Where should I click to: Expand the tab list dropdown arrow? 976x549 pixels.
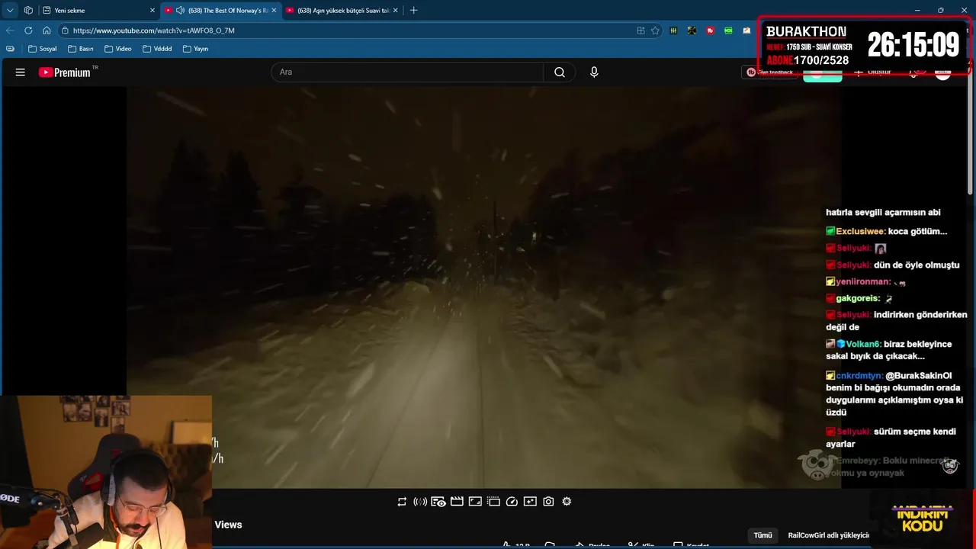[x=10, y=10]
